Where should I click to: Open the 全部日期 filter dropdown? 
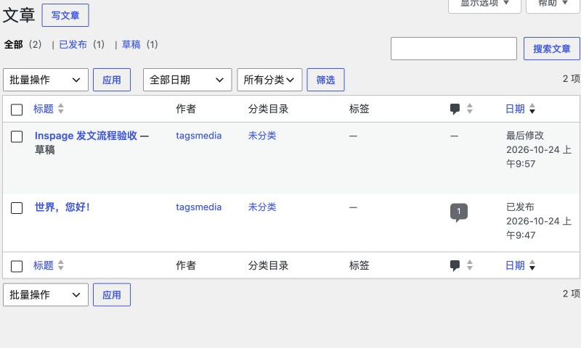point(187,80)
